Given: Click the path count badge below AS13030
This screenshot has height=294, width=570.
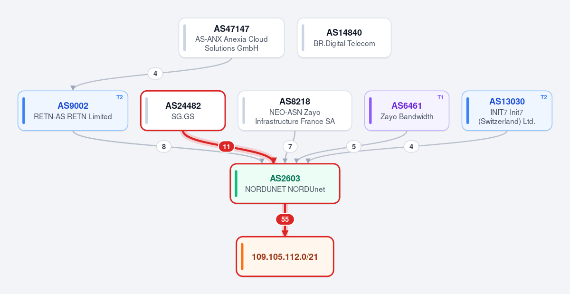Looking at the screenshot, I should point(411,147).
